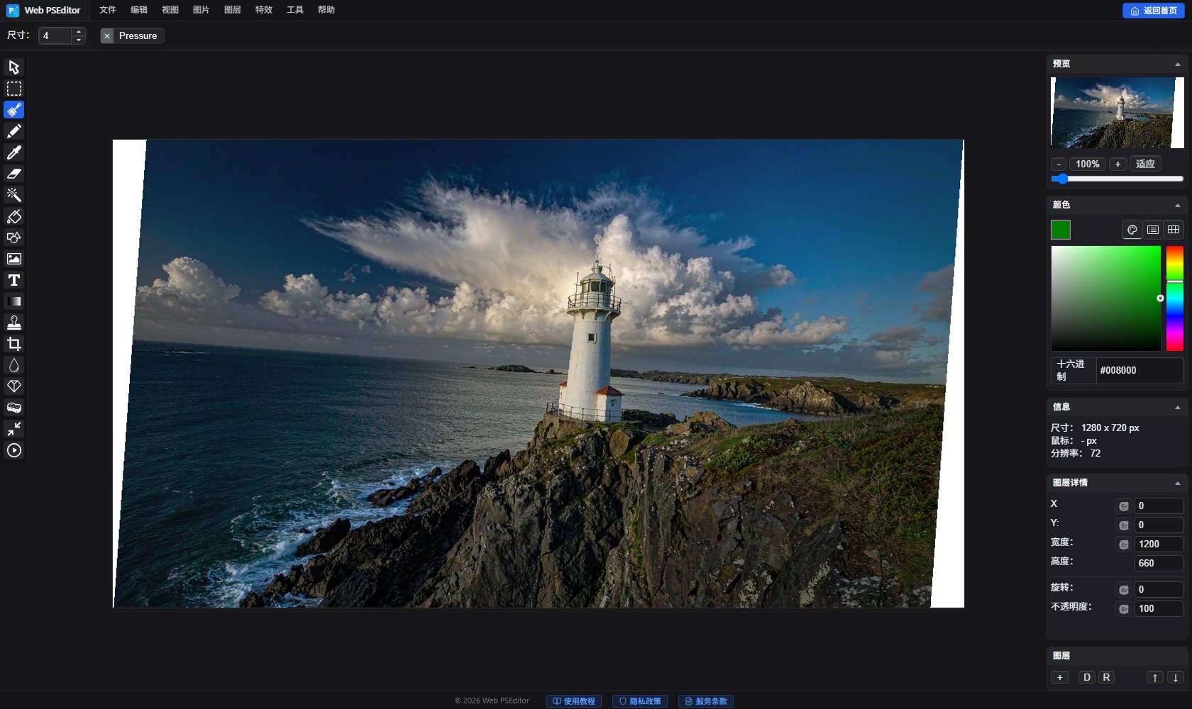The height and width of the screenshot is (709, 1192).
Task: Choose the Gradient tool
Action: coord(14,301)
